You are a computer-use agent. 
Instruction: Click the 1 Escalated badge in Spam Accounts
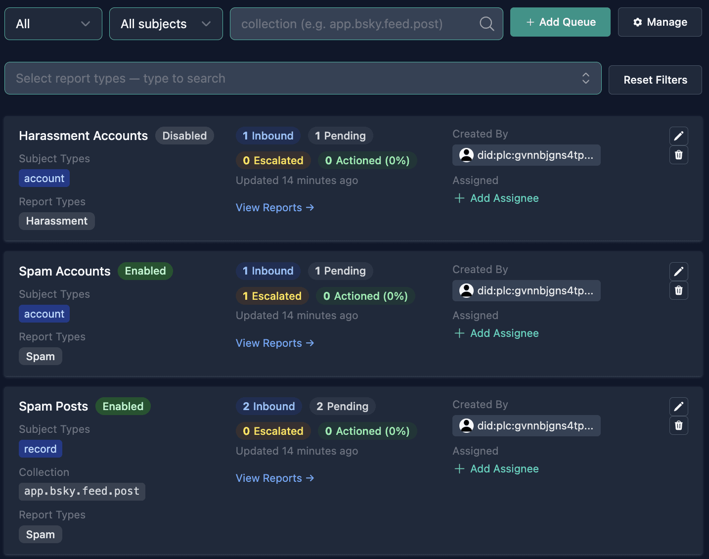pyautogui.click(x=272, y=296)
